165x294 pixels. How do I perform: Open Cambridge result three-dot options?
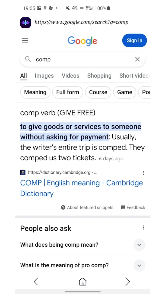pos(143,173)
